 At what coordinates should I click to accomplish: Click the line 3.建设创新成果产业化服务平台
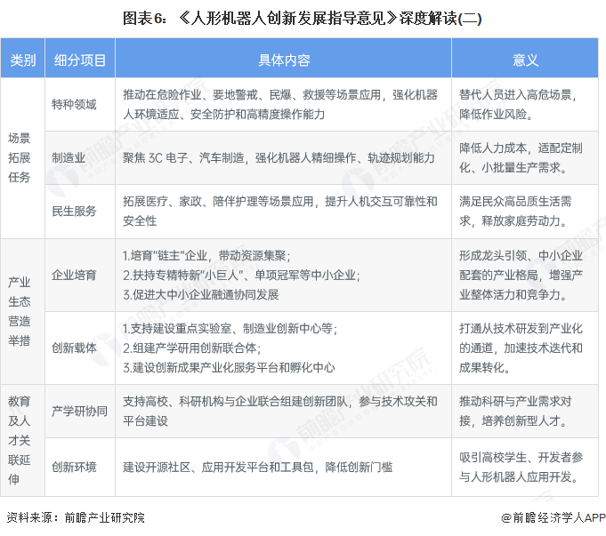click(229, 368)
